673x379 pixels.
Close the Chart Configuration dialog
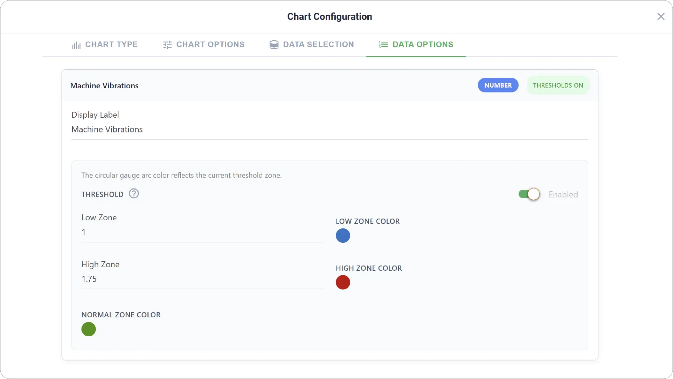click(661, 17)
